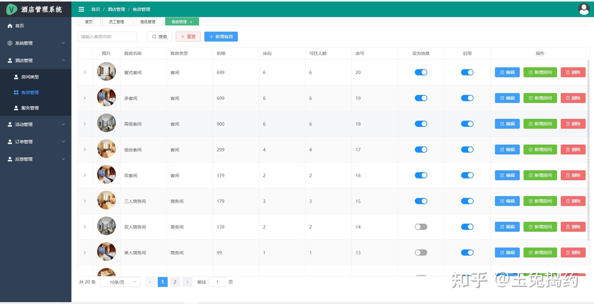The width and height of the screenshot is (594, 304).
Task: Select the 客房管理 grid icon in sidebar
Action: click(16, 92)
